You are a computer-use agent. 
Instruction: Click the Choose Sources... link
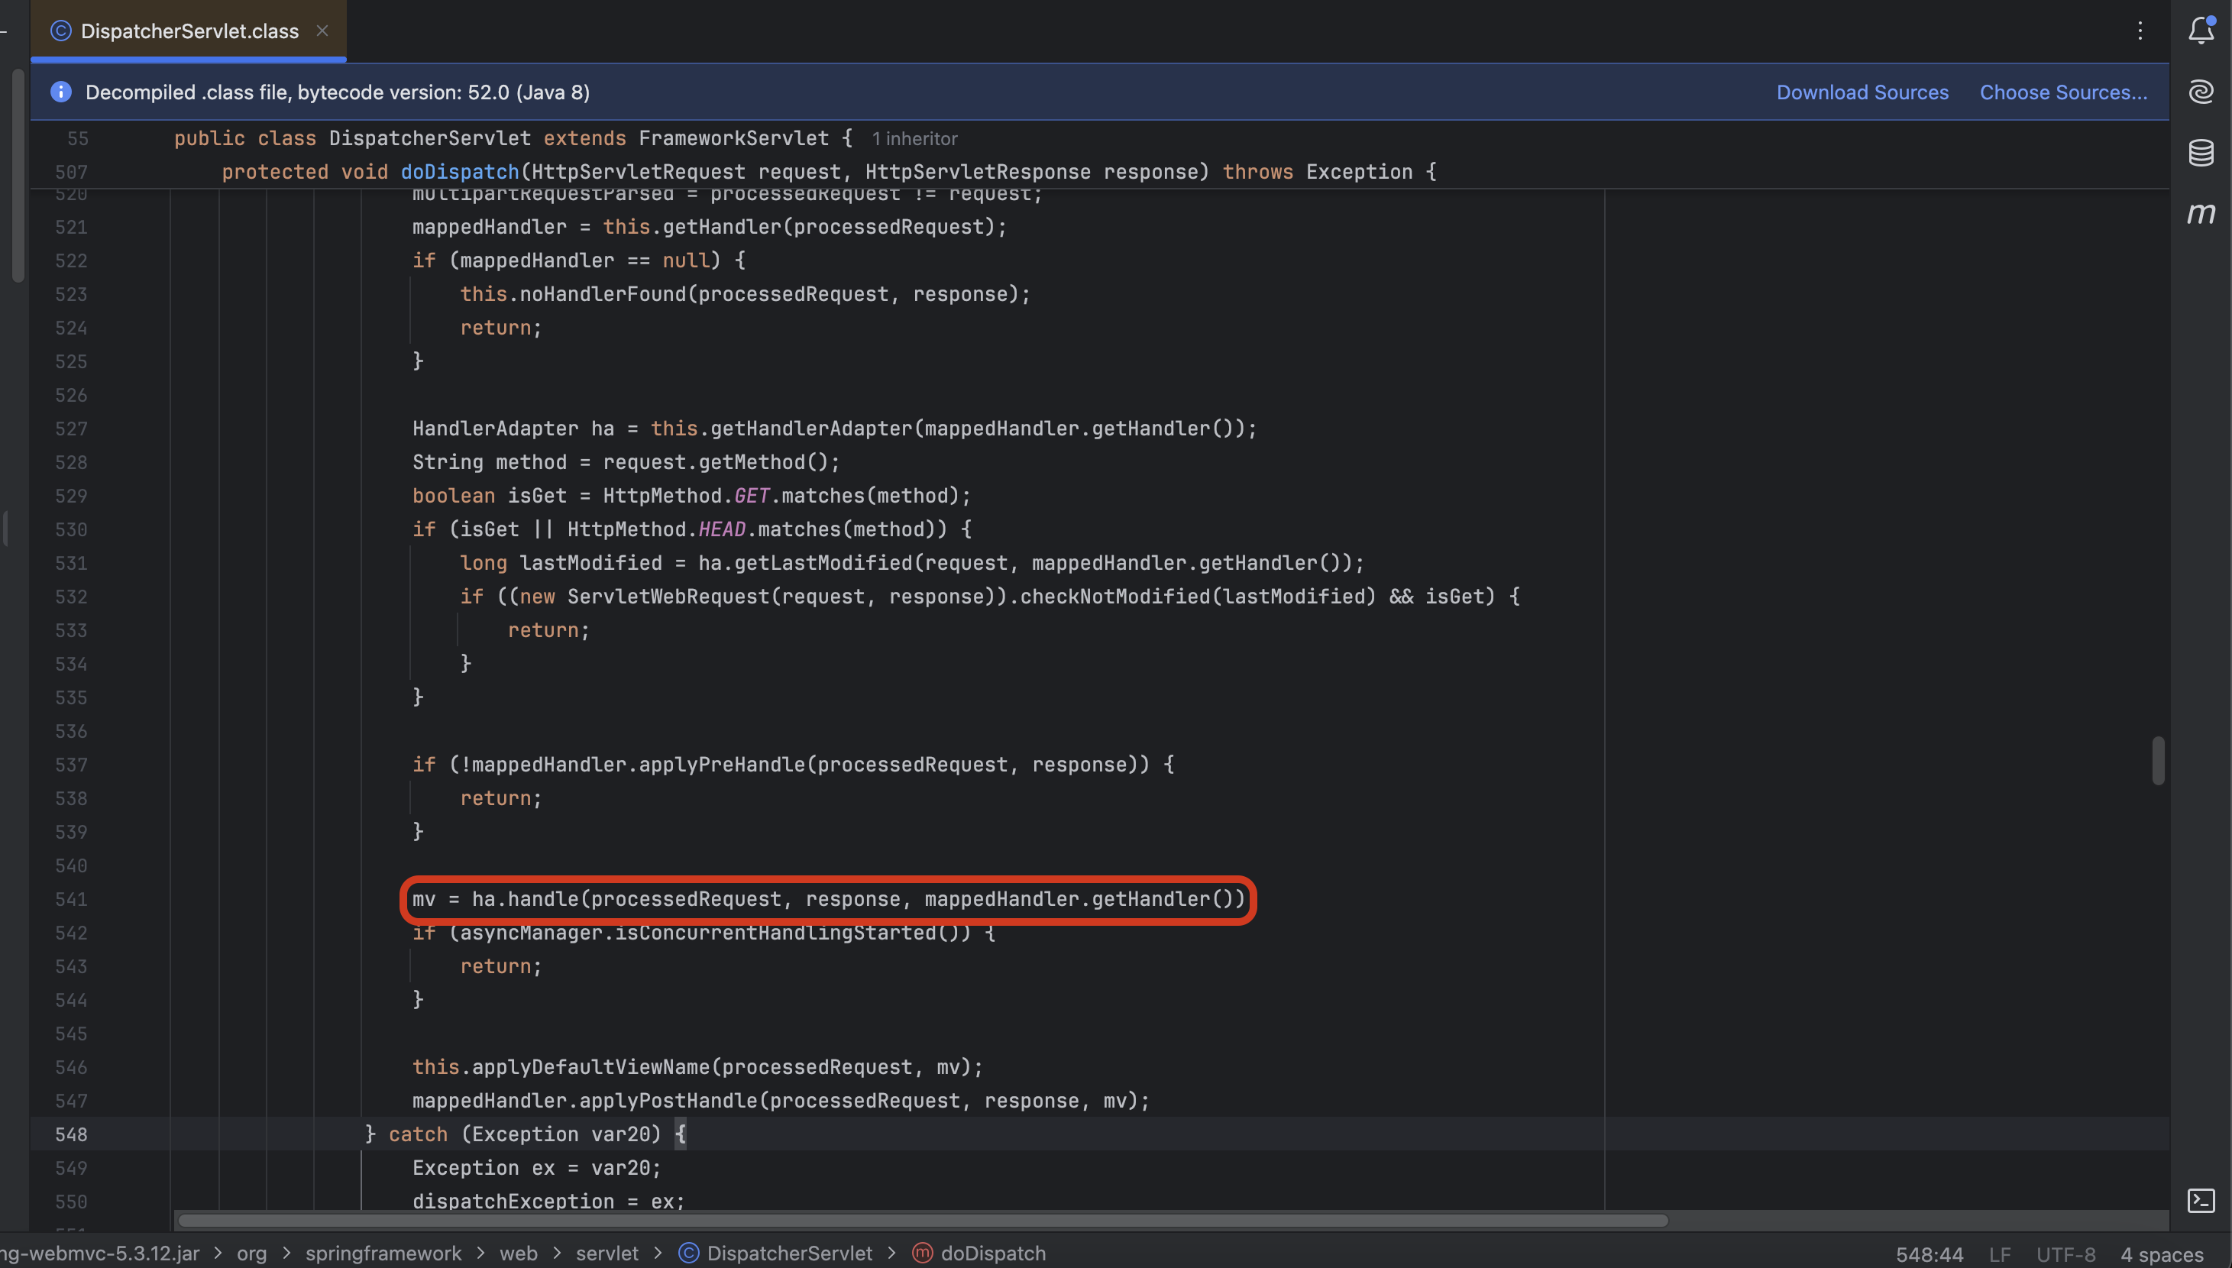(2063, 92)
